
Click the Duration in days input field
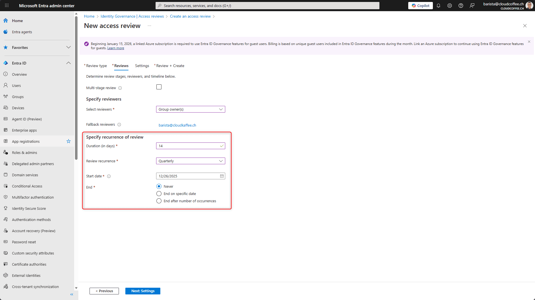[x=188, y=146]
